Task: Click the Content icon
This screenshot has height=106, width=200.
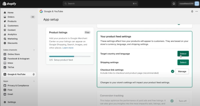Action: pos(5,30)
